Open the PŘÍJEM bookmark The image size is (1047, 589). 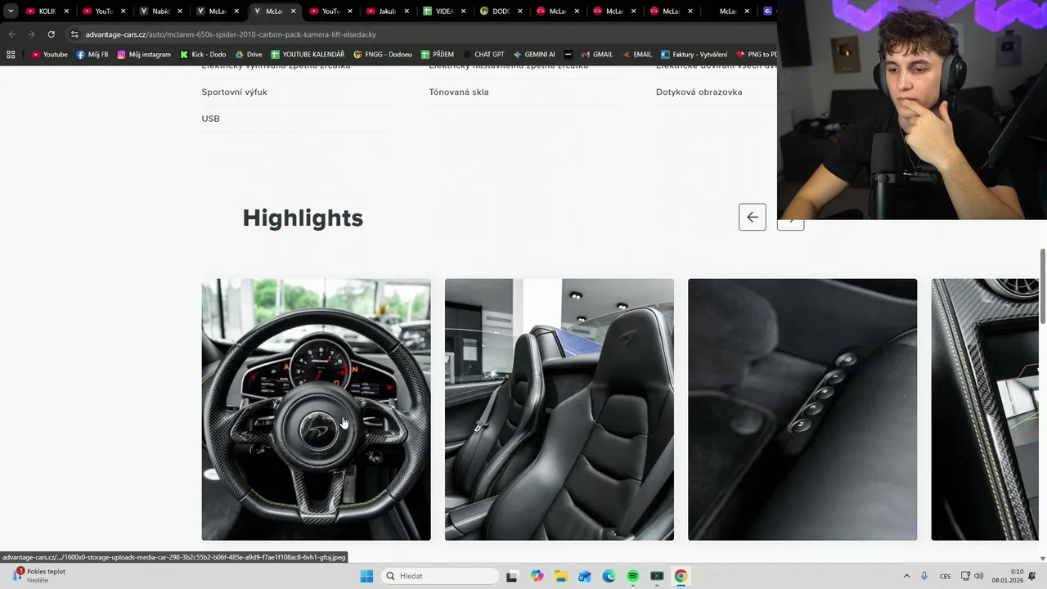tap(438, 55)
